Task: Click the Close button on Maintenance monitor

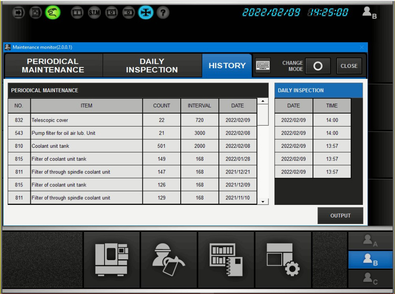Action: coord(349,66)
